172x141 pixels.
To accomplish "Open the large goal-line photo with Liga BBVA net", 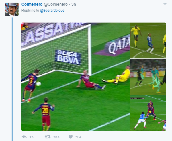I will [x=76, y=77].
